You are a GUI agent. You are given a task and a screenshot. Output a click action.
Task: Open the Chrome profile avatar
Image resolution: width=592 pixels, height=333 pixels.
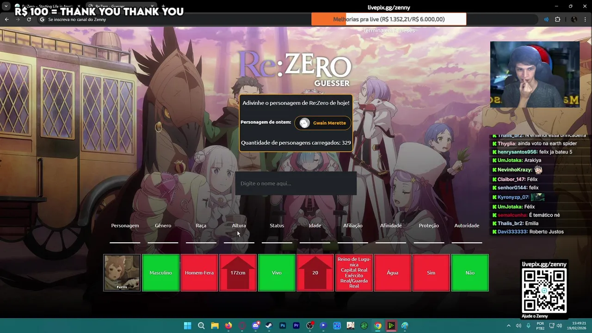[x=574, y=19]
